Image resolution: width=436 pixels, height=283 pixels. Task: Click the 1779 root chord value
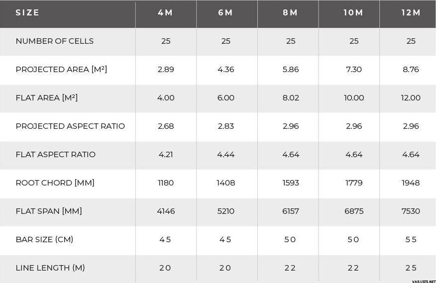click(x=354, y=183)
